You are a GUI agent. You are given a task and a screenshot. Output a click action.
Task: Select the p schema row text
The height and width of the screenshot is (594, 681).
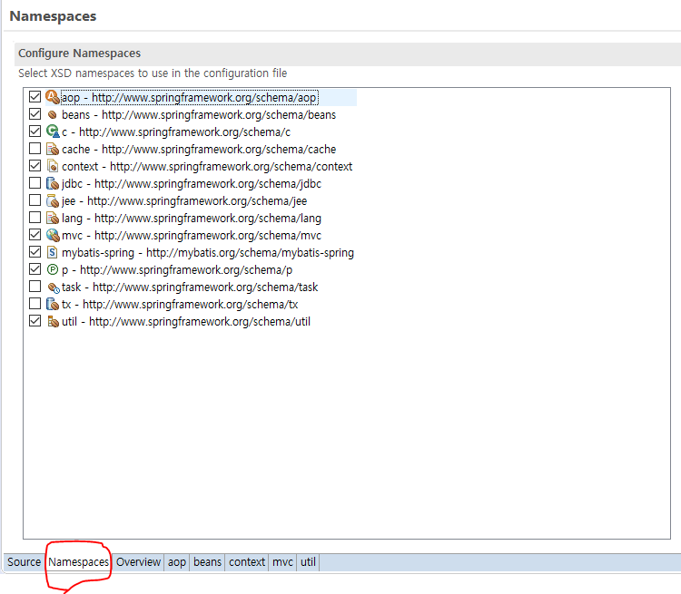pos(177,270)
